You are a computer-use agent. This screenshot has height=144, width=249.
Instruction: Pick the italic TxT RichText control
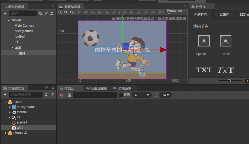coord(226,70)
